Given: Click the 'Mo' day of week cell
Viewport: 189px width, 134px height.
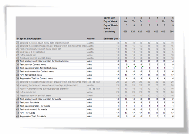Looking at the screenshot, I should pos(163,21).
